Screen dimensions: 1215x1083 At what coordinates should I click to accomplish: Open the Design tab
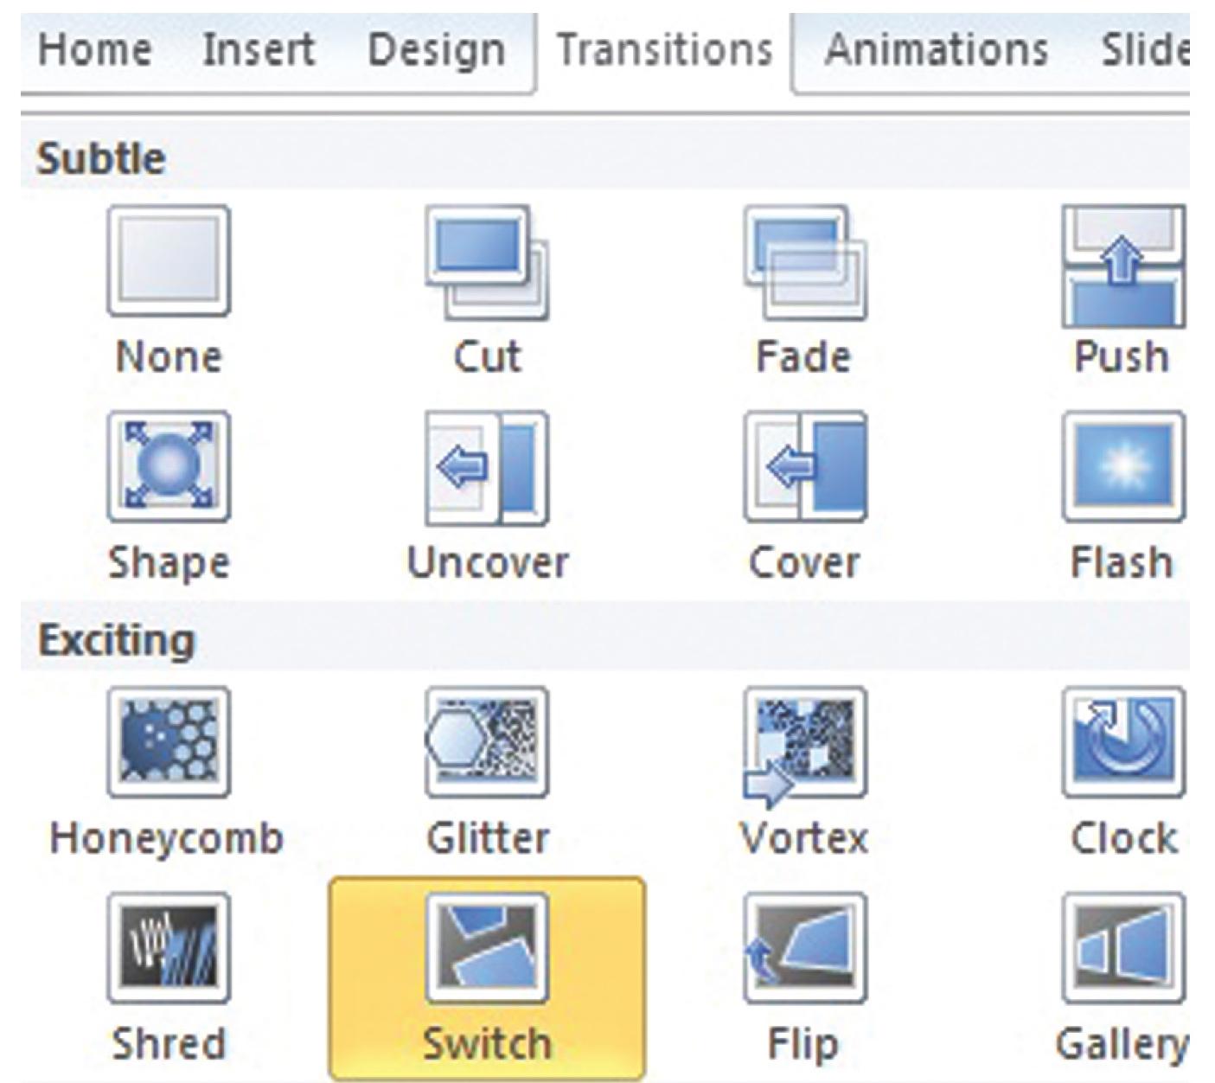(437, 49)
